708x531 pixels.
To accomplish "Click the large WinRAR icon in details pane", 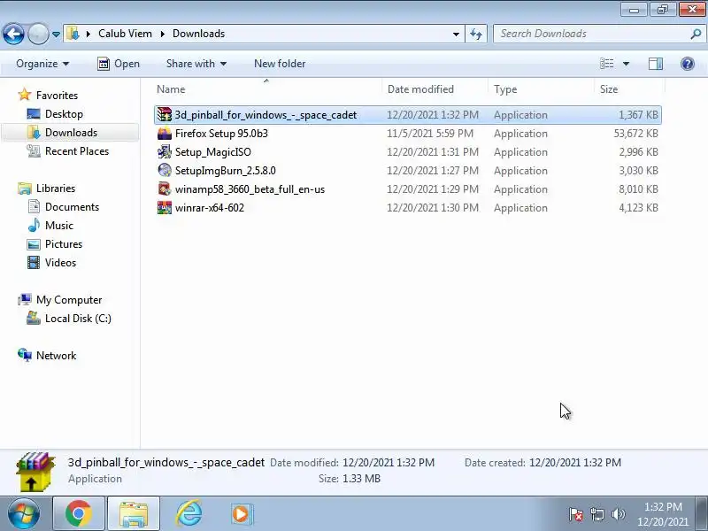I will point(35,471).
